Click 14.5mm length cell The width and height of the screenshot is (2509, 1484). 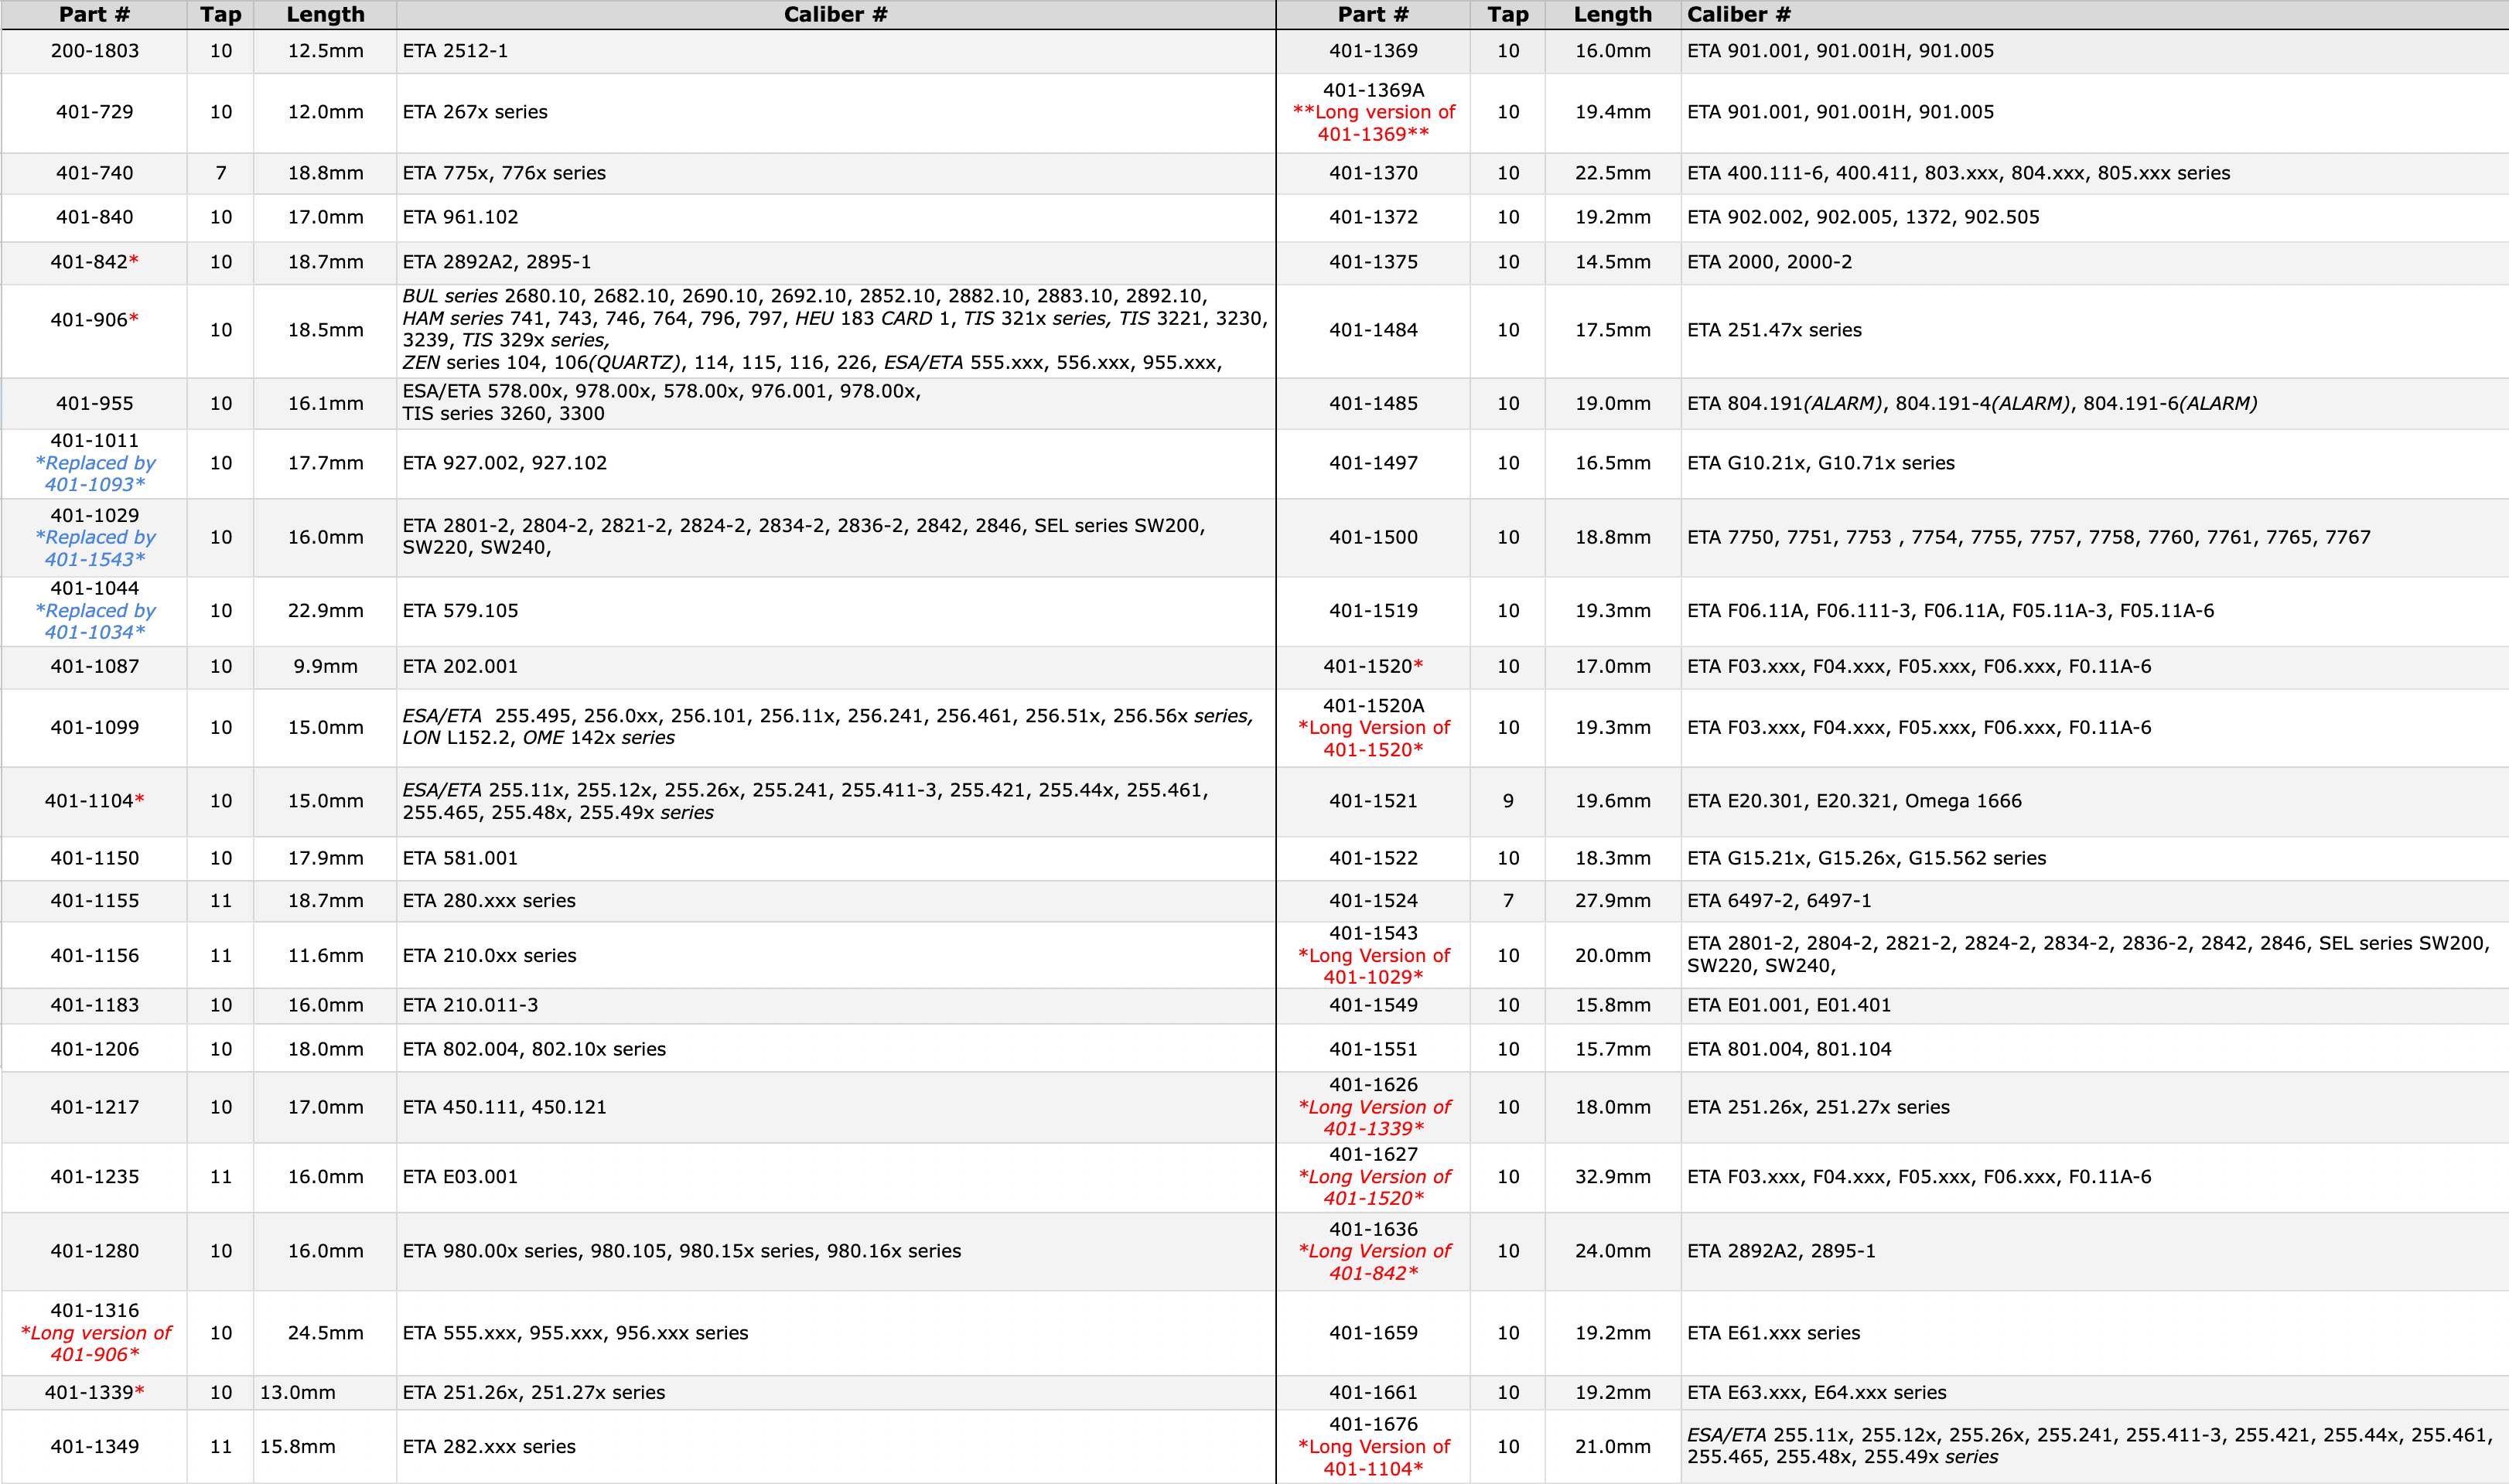point(1612,262)
